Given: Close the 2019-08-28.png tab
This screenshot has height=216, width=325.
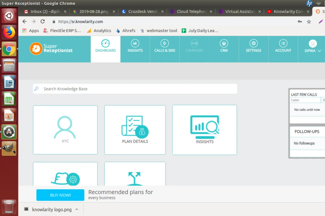Looking at the screenshot, I should pyautogui.click(x=114, y=12).
